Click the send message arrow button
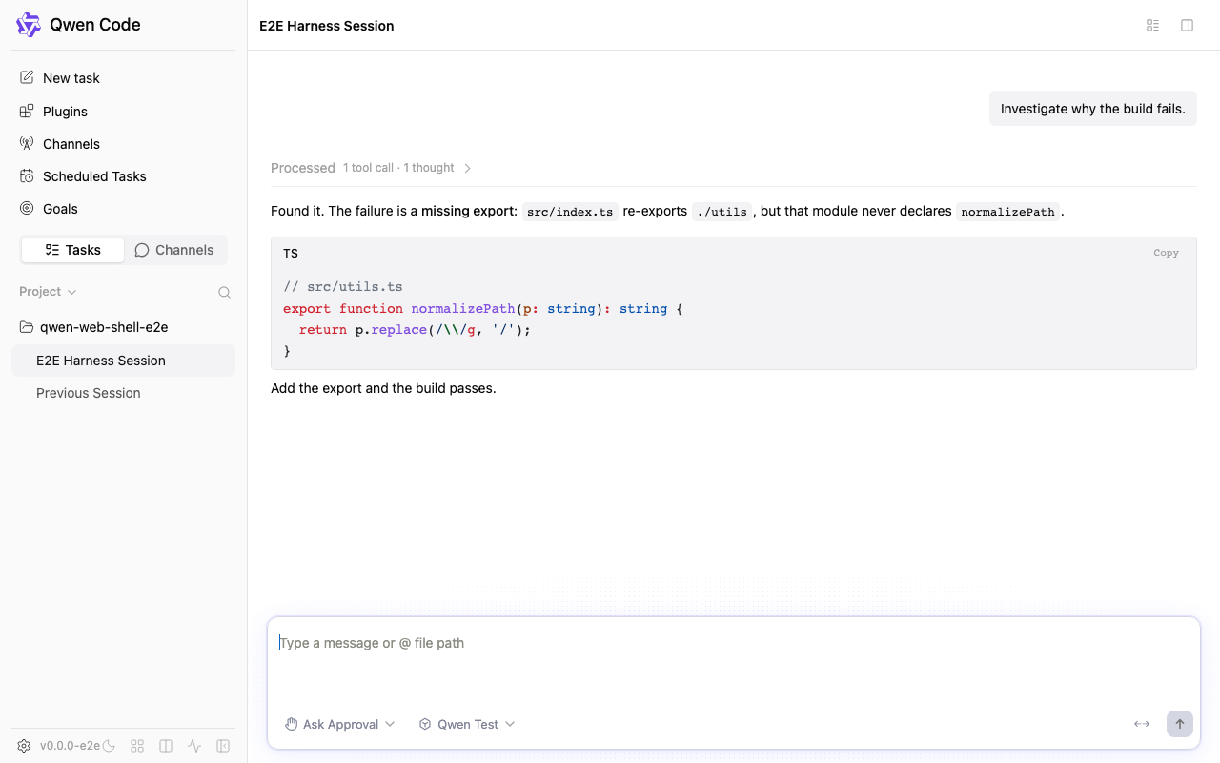Screen dimensions: 1220x763 point(1180,724)
